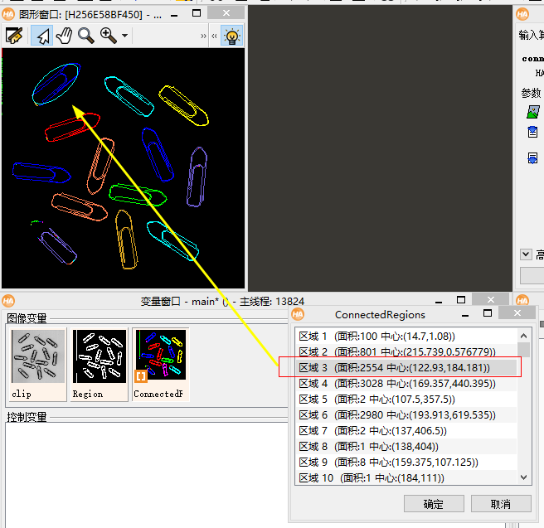Image resolution: width=544 pixels, height=528 pixels.
Task: Minimize the variable window
Action: [x=439, y=303]
